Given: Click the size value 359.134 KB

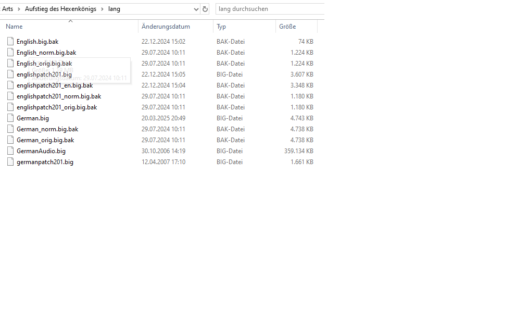Looking at the screenshot, I should click(298, 151).
